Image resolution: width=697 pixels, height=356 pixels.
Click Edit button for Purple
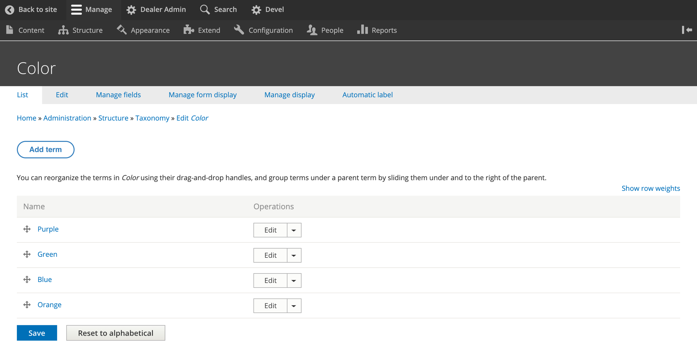(270, 230)
